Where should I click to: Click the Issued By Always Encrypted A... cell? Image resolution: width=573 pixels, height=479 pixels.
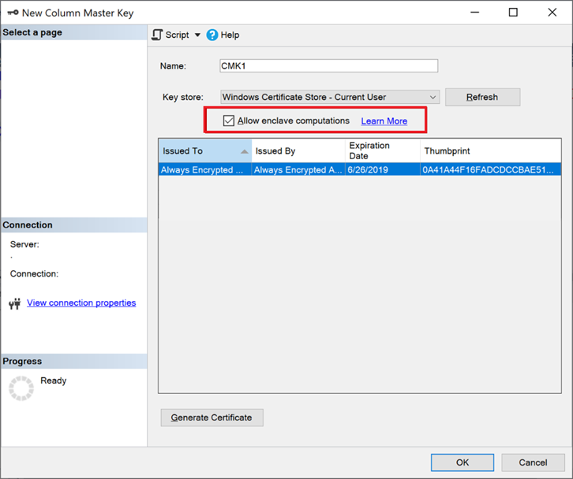pyautogui.click(x=298, y=169)
